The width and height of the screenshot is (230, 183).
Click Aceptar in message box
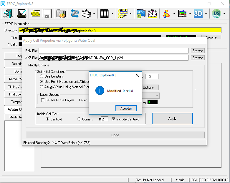pos(126,108)
